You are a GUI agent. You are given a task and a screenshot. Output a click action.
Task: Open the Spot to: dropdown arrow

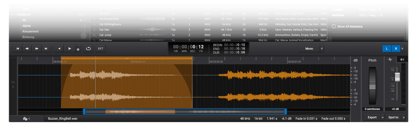click(403, 117)
